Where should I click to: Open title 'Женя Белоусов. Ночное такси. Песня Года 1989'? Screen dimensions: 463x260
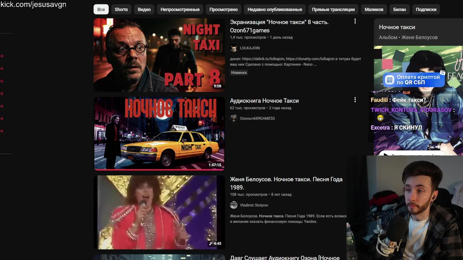click(x=286, y=183)
